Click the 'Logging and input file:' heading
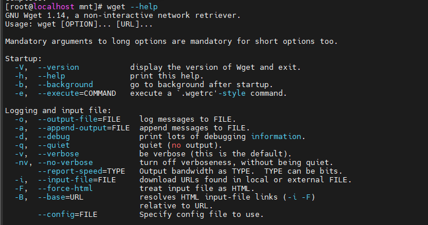Screen dimensions: 428x225 (x=58, y=111)
